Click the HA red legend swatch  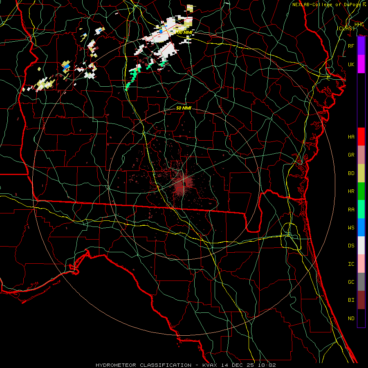click(361, 137)
